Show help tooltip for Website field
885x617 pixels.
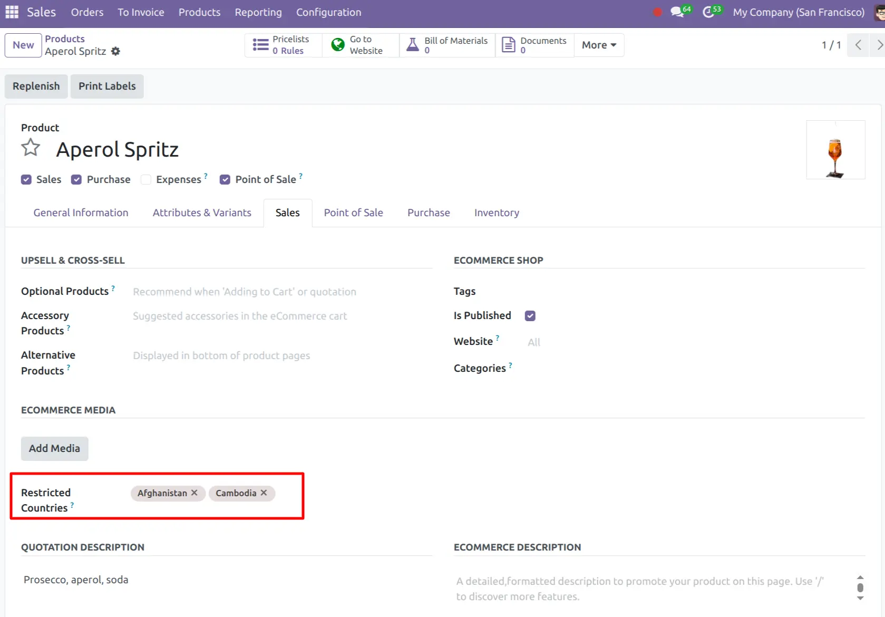click(x=498, y=338)
